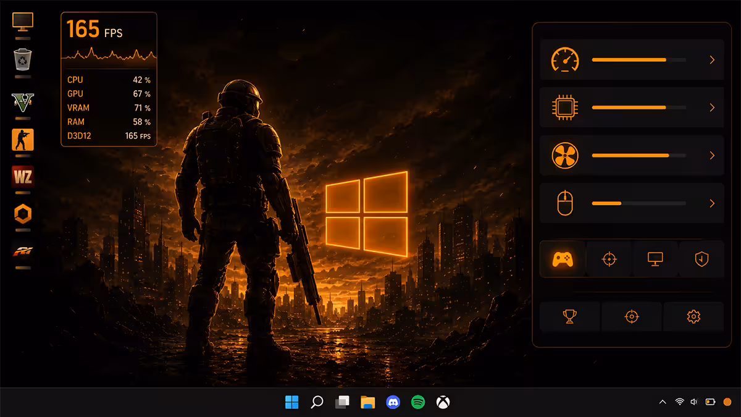Adjust the slider beside the mouse icon
The width and height of the screenshot is (741, 417).
(638, 203)
